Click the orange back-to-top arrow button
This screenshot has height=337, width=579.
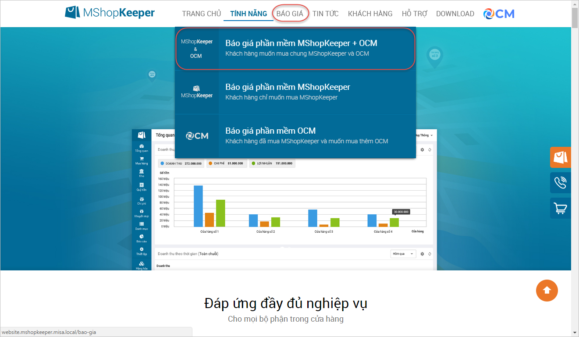tap(547, 290)
